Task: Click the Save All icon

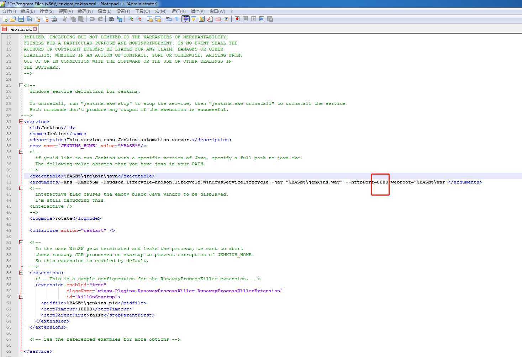Action: tap(29, 19)
